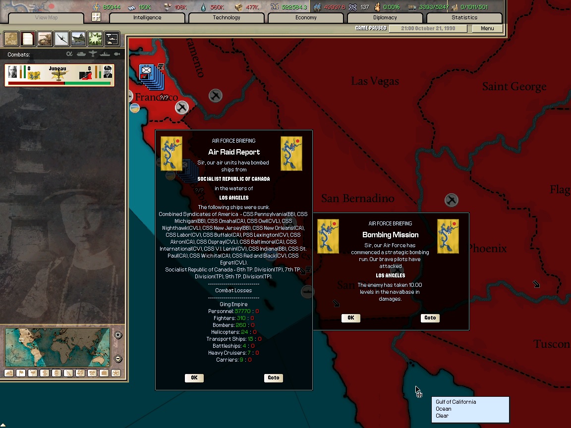Screen dimensions: 571x428
Task: Zoom out the minimap with minus button
Action: click(118, 359)
